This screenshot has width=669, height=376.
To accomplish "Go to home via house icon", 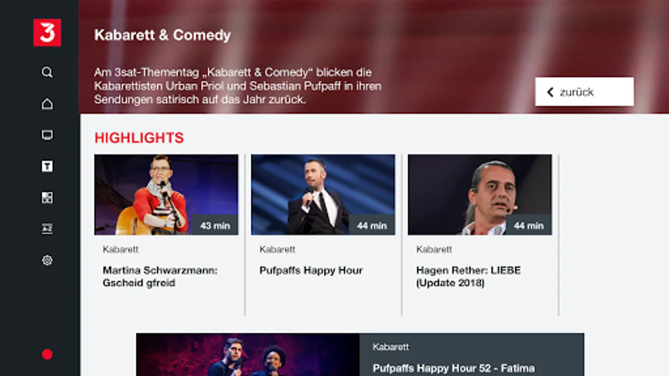I will click(47, 104).
